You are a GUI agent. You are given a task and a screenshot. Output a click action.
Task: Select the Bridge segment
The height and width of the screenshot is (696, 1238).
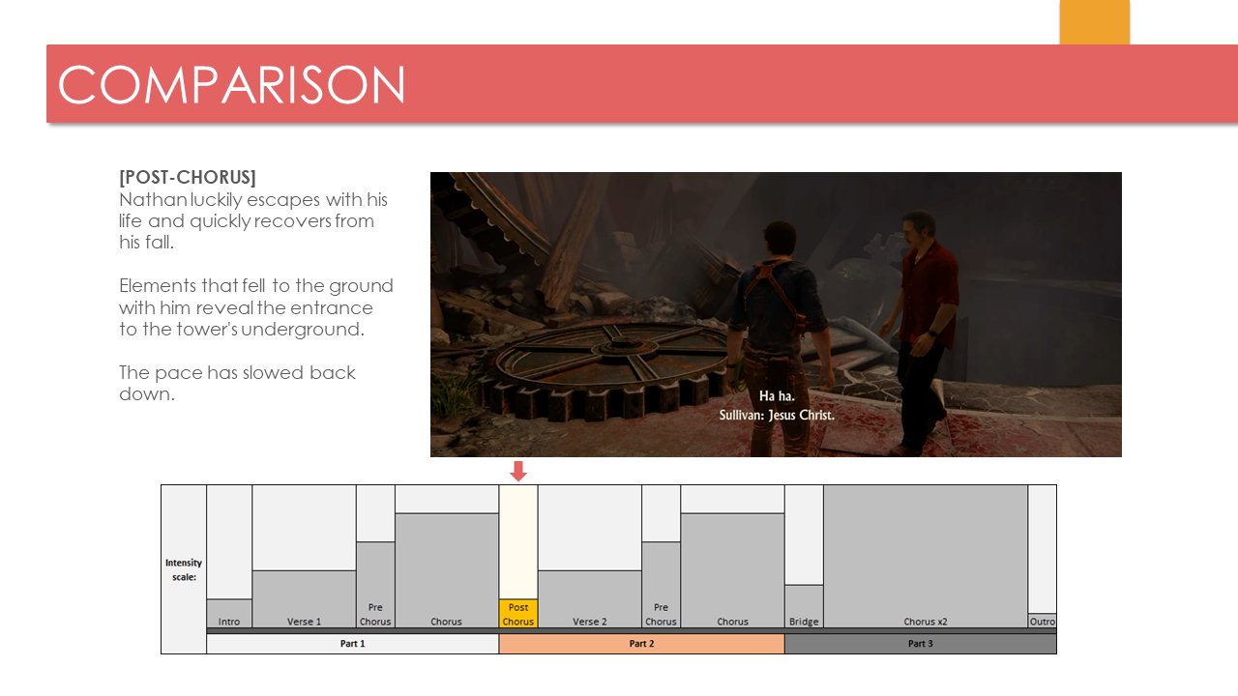(804, 607)
